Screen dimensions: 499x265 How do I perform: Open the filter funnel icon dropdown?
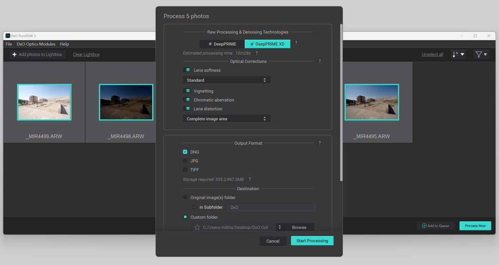coord(481,54)
